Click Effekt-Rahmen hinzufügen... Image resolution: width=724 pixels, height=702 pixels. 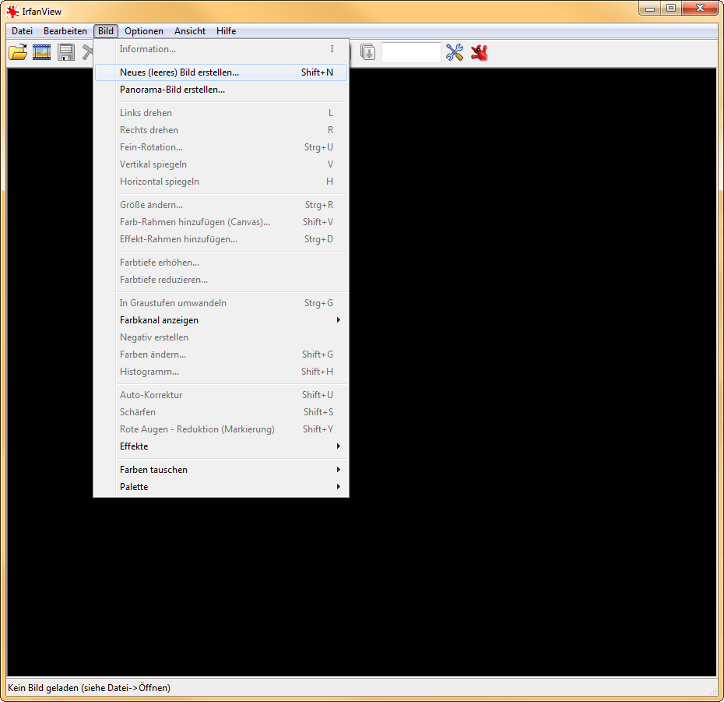click(221, 239)
